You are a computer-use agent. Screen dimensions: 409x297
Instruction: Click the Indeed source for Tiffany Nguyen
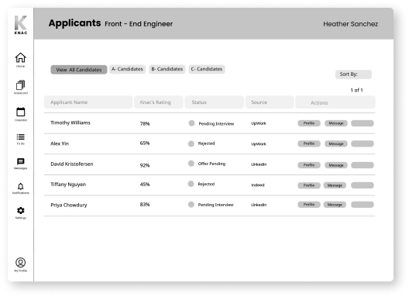(x=258, y=185)
